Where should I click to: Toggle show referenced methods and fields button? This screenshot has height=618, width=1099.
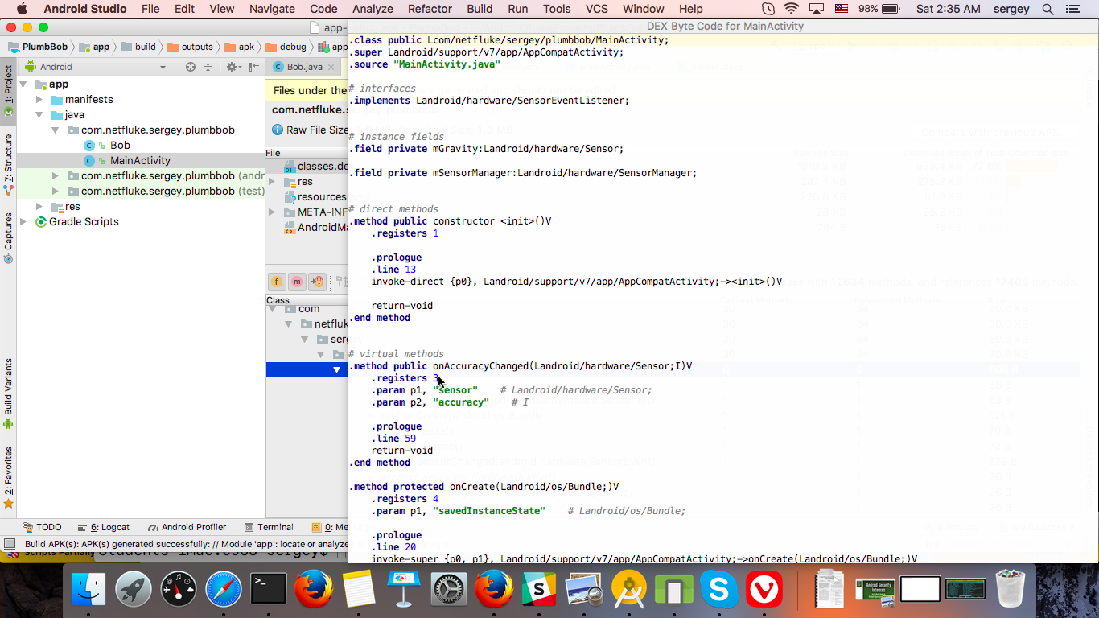pyautogui.click(x=317, y=282)
